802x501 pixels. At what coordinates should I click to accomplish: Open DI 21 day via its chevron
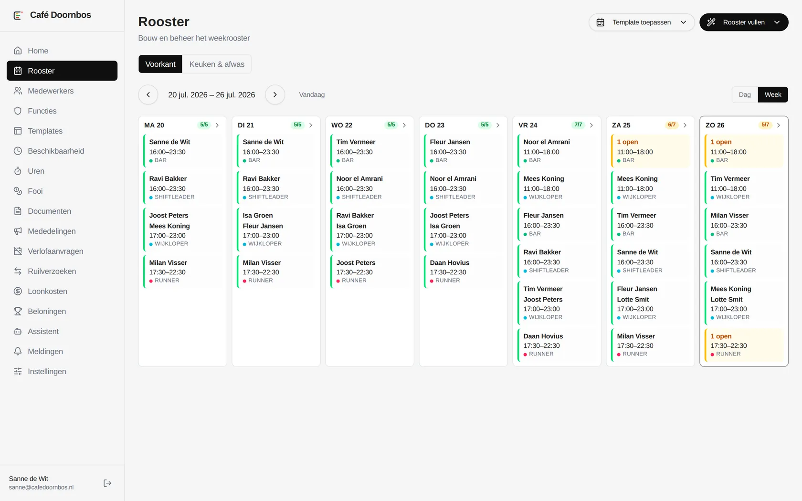pos(311,125)
